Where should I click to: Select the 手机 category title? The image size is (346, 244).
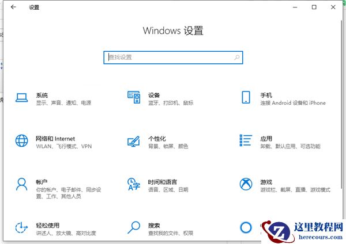(x=266, y=95)
